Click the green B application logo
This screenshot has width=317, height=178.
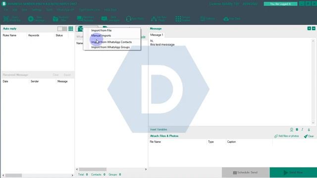click(4, 3)
